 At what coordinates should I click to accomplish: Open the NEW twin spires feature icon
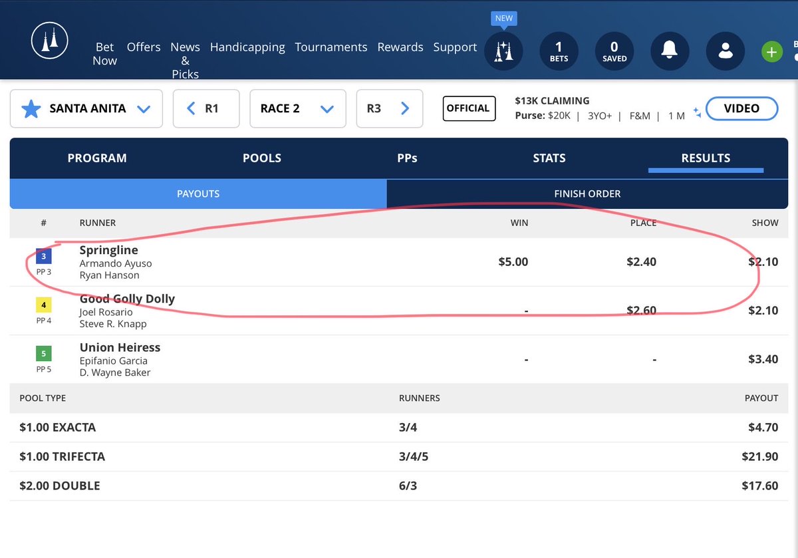[x=503, y=51]
